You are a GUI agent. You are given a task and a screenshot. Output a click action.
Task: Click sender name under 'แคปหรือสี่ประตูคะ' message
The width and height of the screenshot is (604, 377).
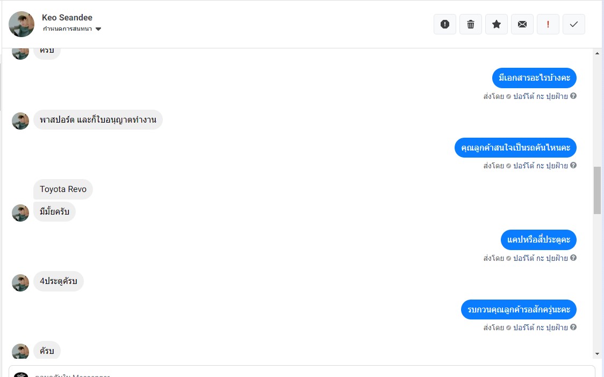pos(540,258)
